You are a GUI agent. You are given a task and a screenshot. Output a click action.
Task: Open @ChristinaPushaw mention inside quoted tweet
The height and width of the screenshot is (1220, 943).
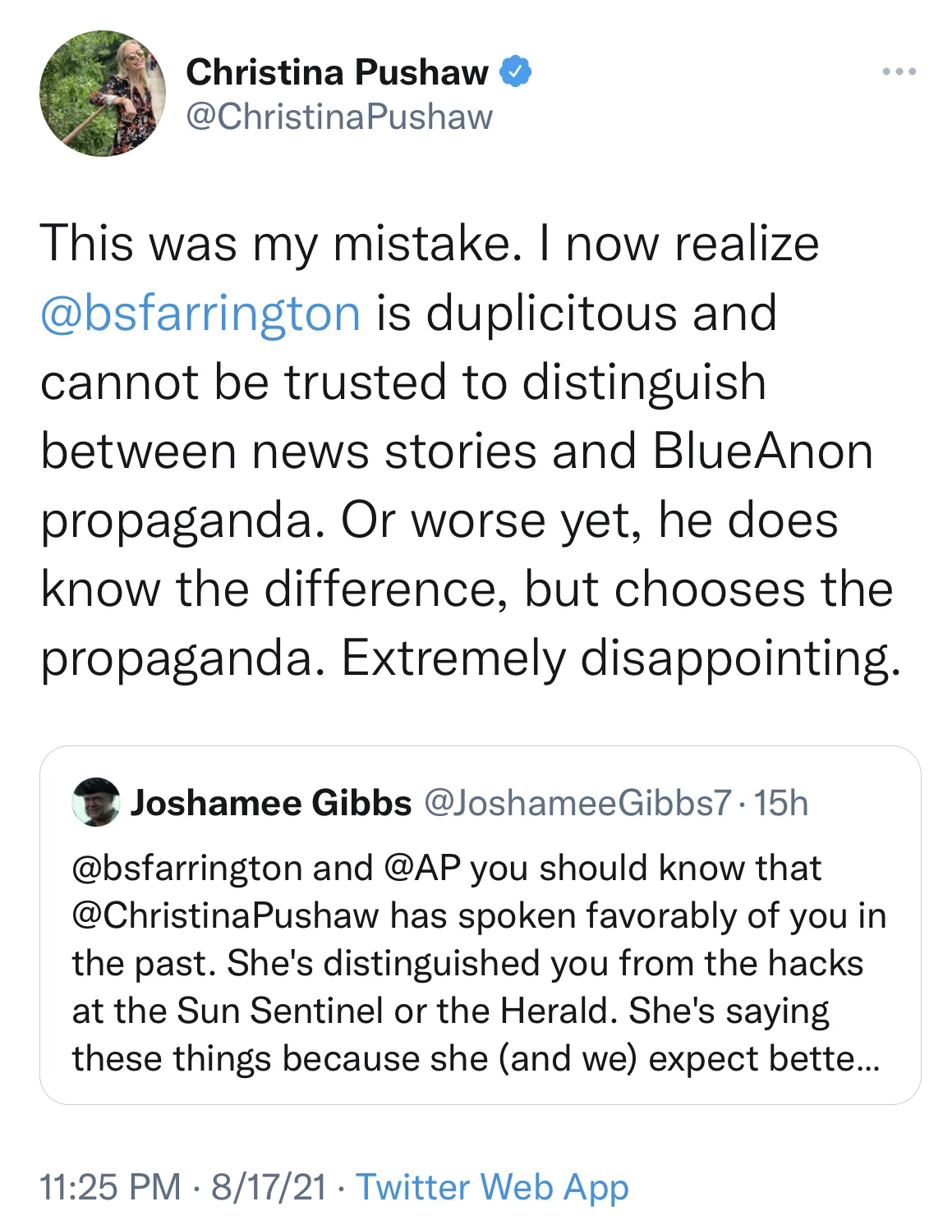pyautogui.click(x=226, y=915)
